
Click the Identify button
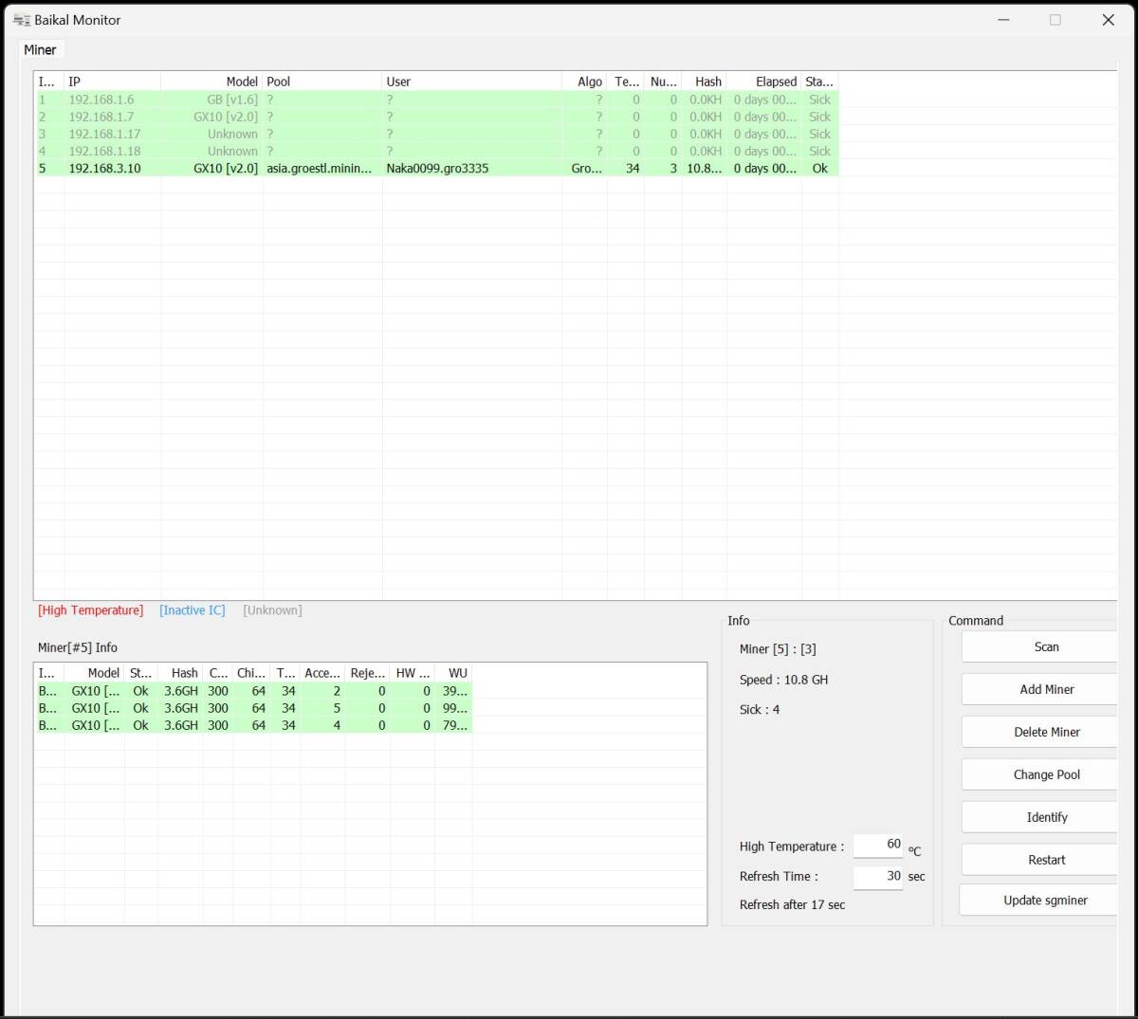(x=1041, y=817)
